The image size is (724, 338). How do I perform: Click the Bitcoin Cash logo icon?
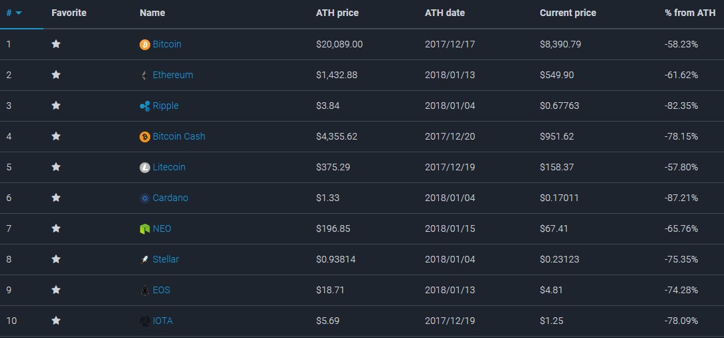145,137
